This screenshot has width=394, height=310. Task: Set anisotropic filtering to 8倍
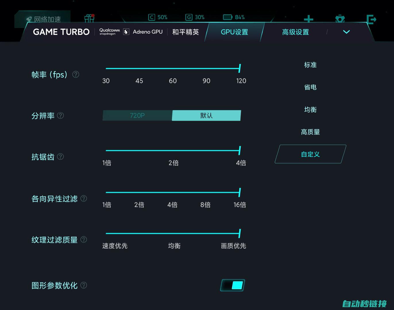(206, 205)
